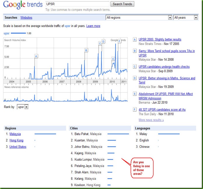Click chart flag marker C
The height and width of the screenshot is (189, 203).
pos(100,43)
